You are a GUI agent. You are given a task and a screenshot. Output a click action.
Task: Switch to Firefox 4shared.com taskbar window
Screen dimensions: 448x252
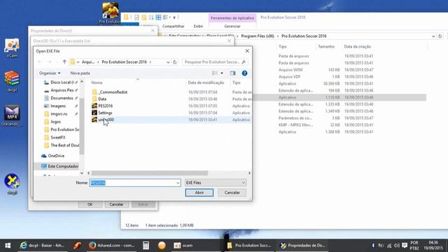pos(112,246)
